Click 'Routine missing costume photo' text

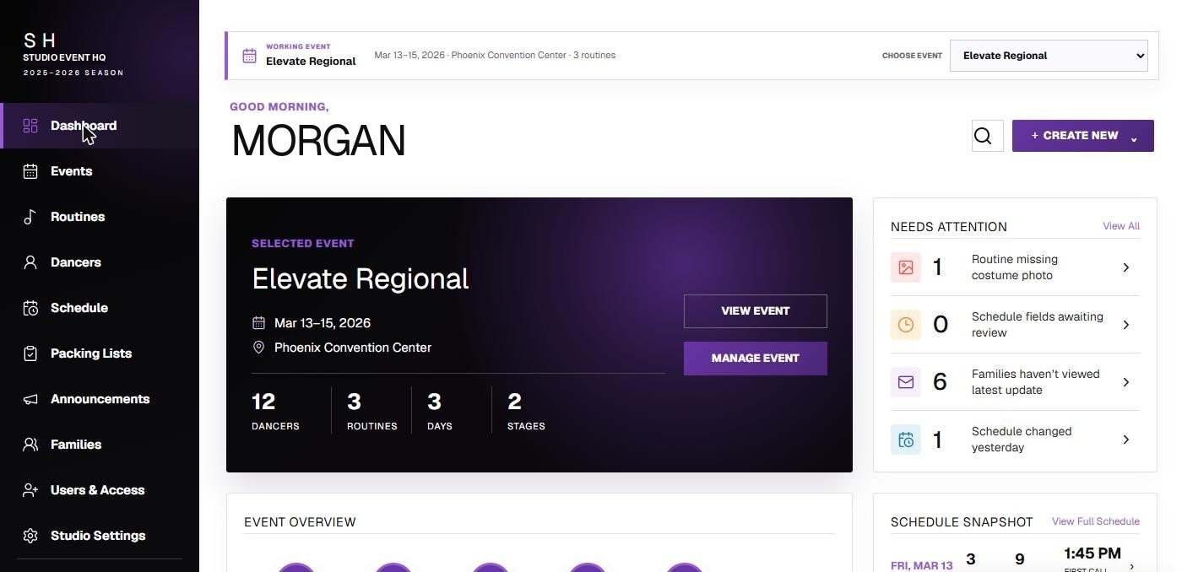pyautogui.click(x=1015, y=267)
